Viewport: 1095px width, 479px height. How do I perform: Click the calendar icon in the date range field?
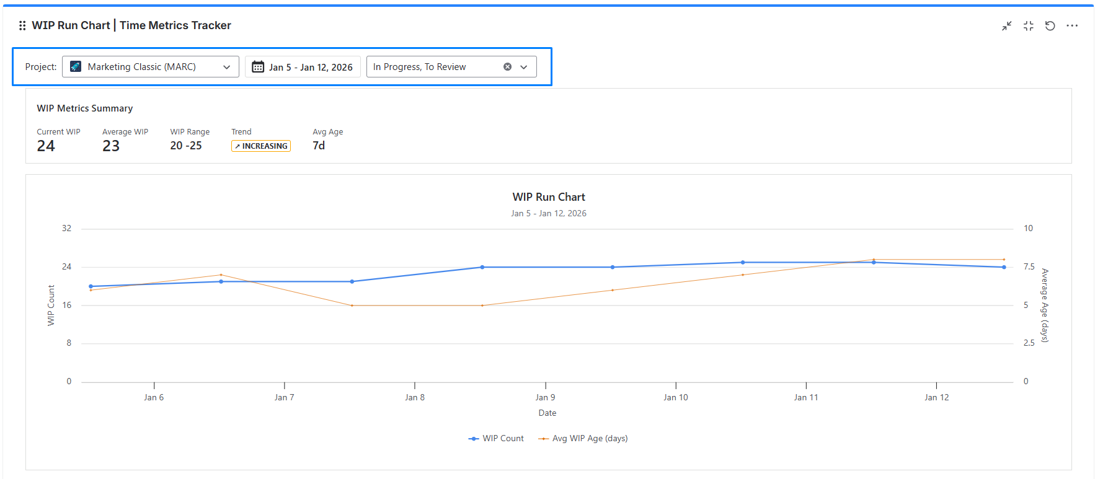tap(258, 67)
